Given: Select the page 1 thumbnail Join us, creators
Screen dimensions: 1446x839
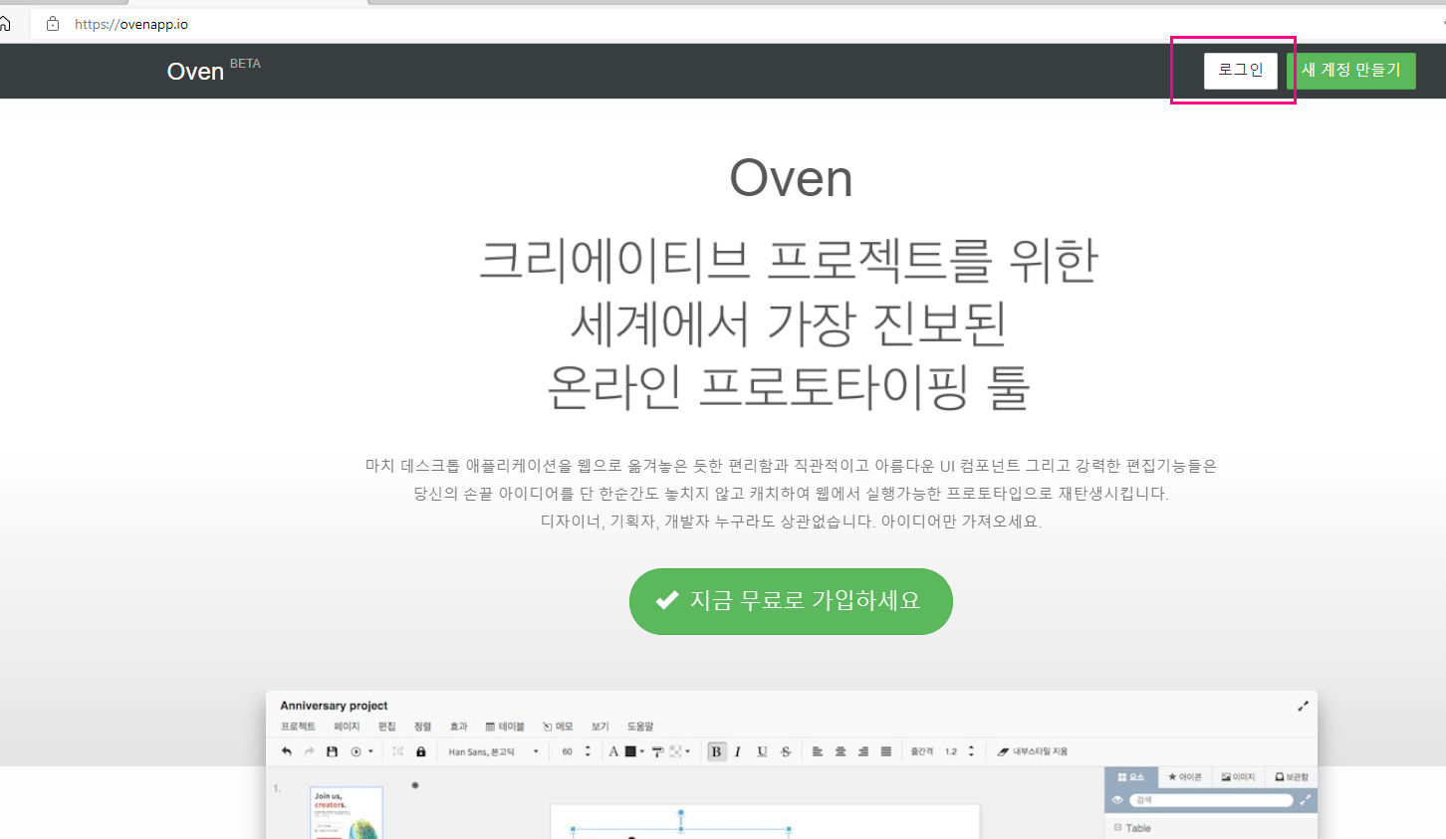Looking at the screenshot, I should tap(347, 813).
